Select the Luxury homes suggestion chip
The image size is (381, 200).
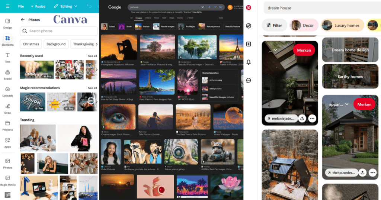pos(342,25)
